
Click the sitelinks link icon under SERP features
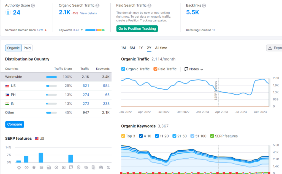point(26,167)
